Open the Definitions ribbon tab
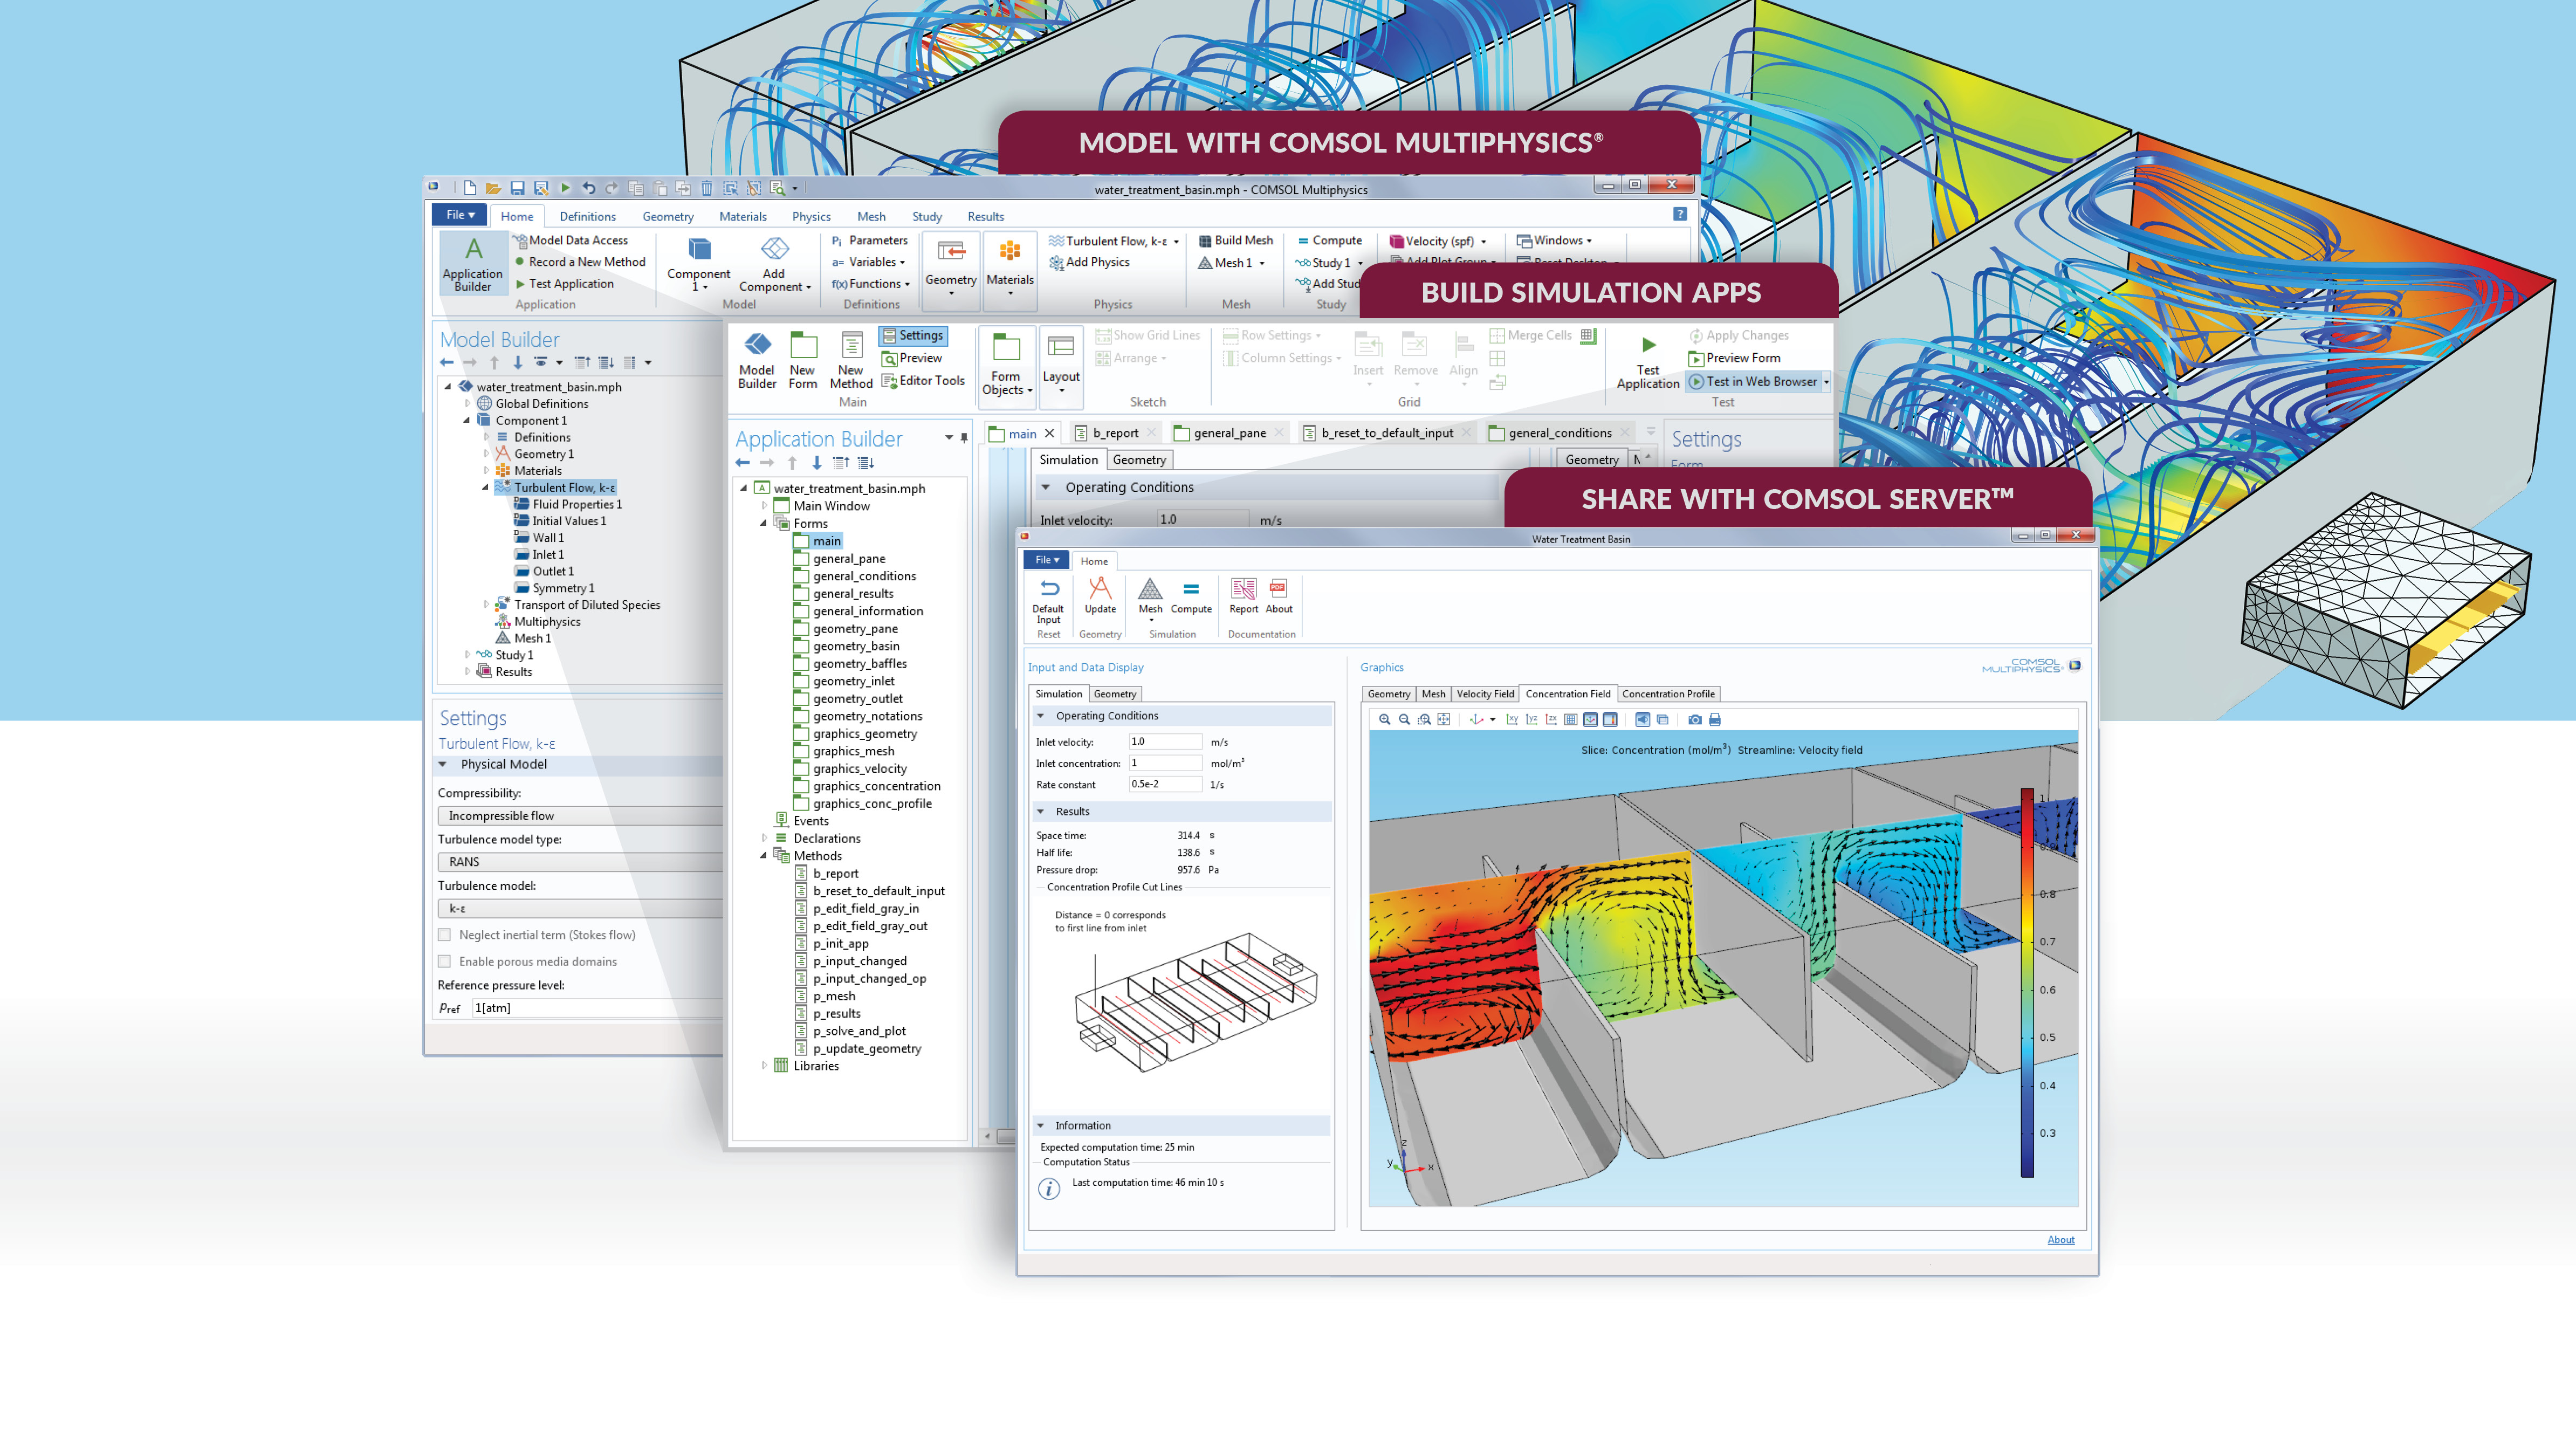 point(587,217)
